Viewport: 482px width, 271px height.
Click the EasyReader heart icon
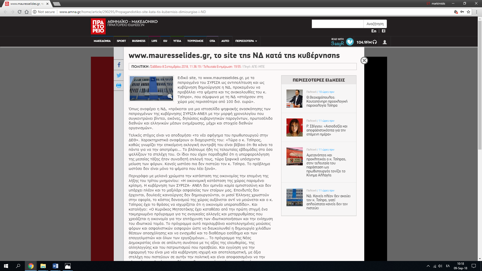click(x=350, y=42)
